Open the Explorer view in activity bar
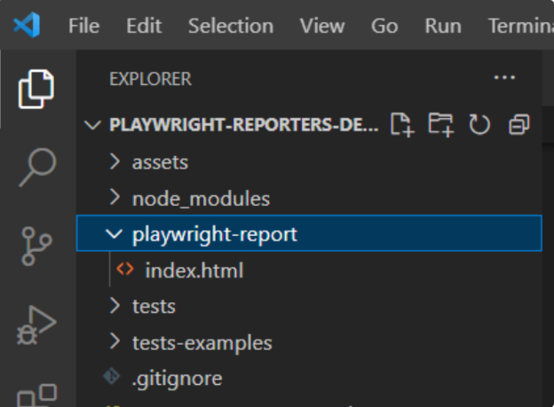 pyautogui.click(x=36, y=88)
